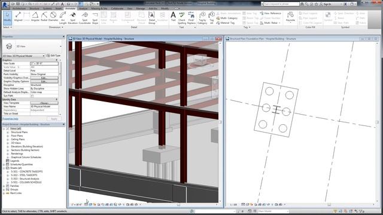Open Find/Replace tool
This screenshot has height=215, width=383.
[191, 18]
